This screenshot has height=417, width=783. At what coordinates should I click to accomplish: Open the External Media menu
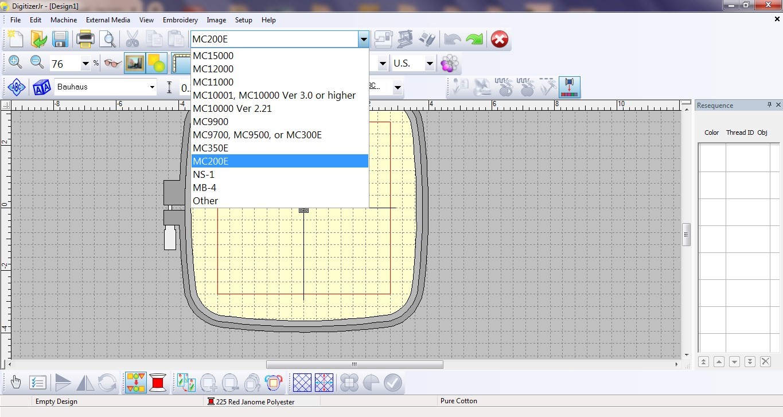tap(108, 20)
